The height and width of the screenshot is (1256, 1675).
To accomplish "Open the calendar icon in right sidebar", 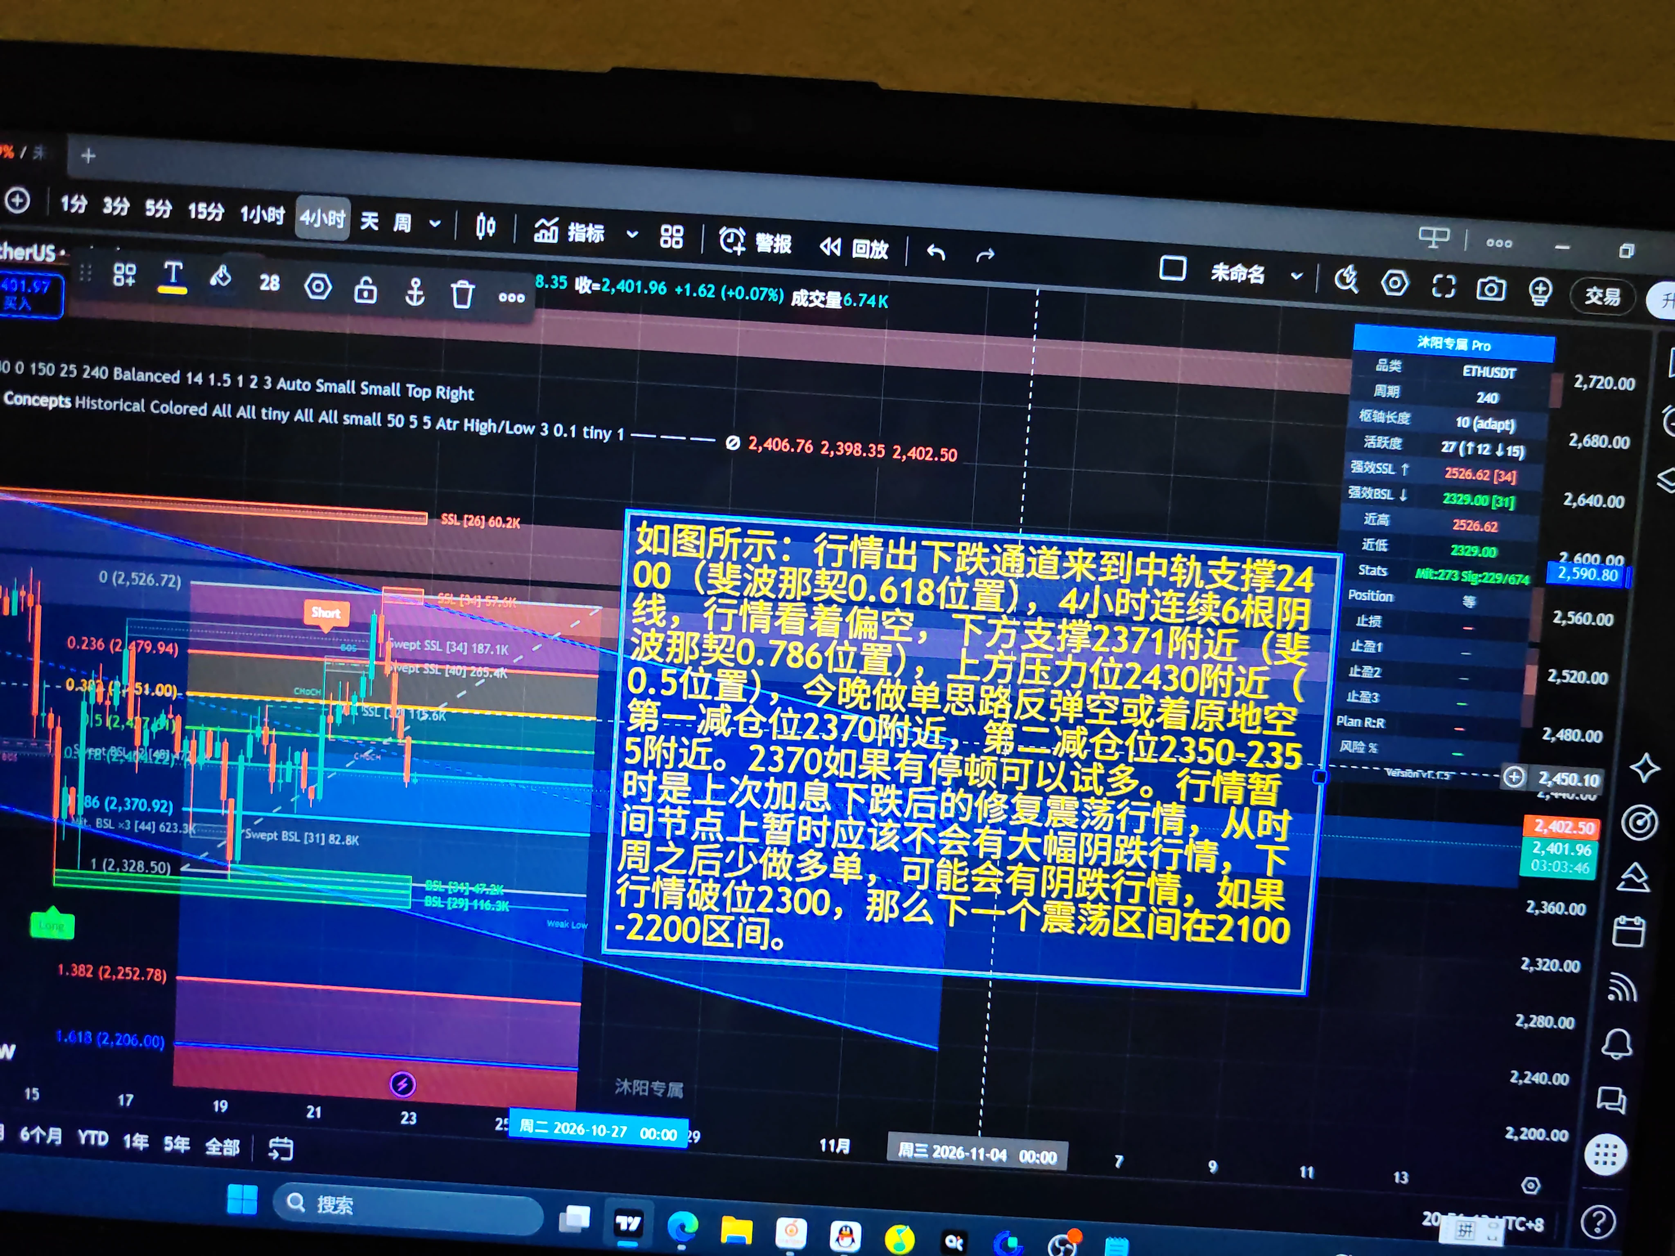I will coord(1628,931).
